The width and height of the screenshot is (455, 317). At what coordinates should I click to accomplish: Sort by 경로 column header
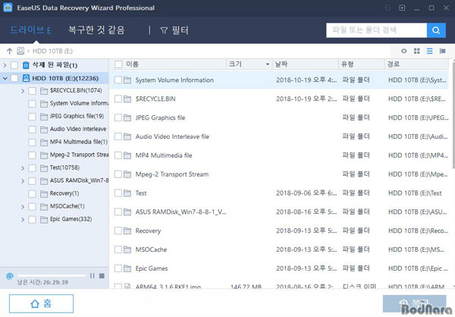click(x=394, y=64)
